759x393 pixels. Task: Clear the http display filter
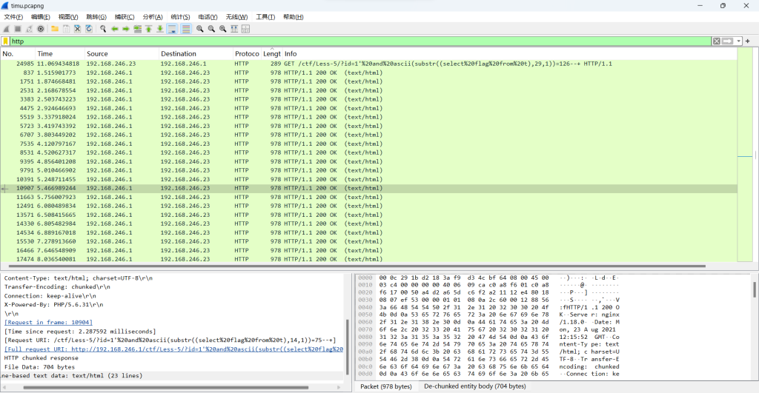point(716,41)
